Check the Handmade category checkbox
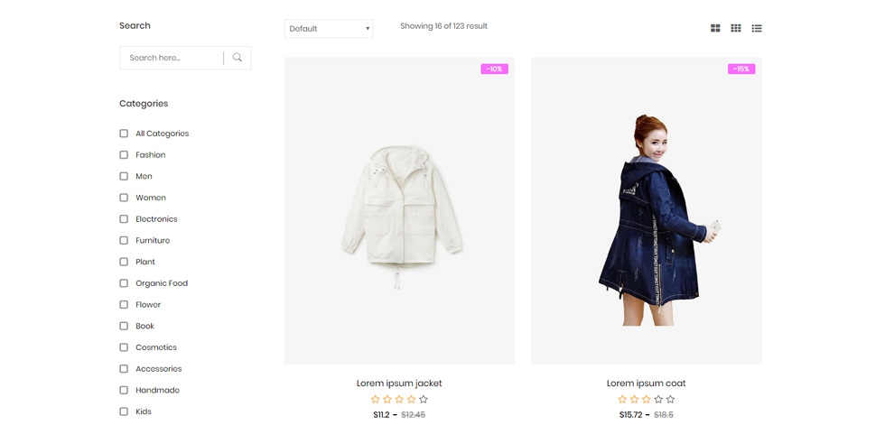This screenshot has width=885, height=425. tap(124, 391)
